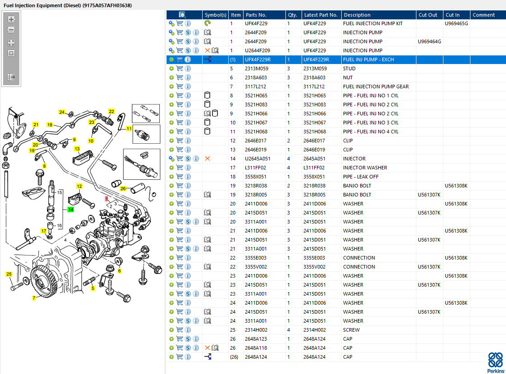Select callout 22 on the diagram
This screenshot has width=506, height=374.
[x=111, y=111]
